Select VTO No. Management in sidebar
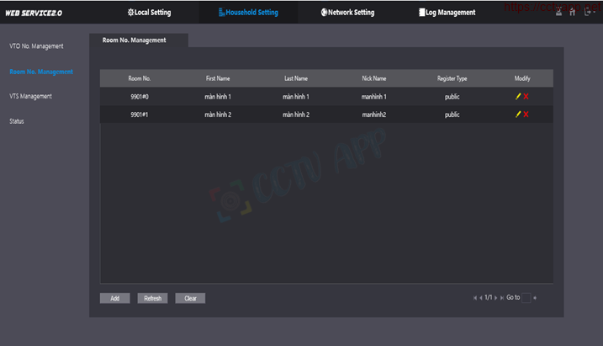Screen dimensions: 603x346 click(36, 45)
